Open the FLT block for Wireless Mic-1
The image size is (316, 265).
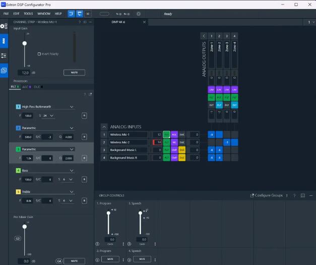pos(166,135)
